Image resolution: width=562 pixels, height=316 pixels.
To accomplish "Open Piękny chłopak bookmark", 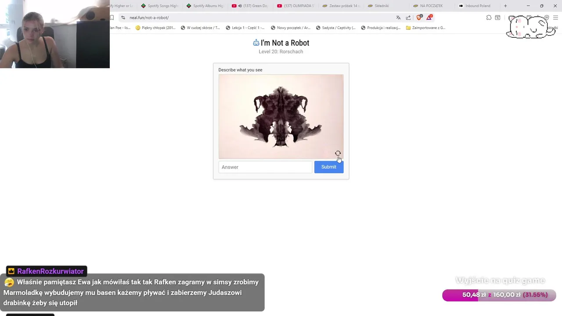I will click(x=155, y=28).
